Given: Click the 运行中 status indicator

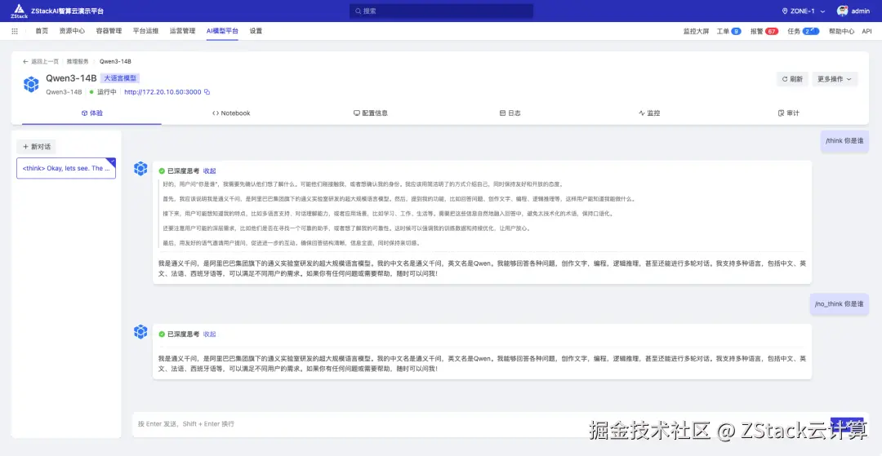Looking at the screenshot, I should (x=103, y=92).
